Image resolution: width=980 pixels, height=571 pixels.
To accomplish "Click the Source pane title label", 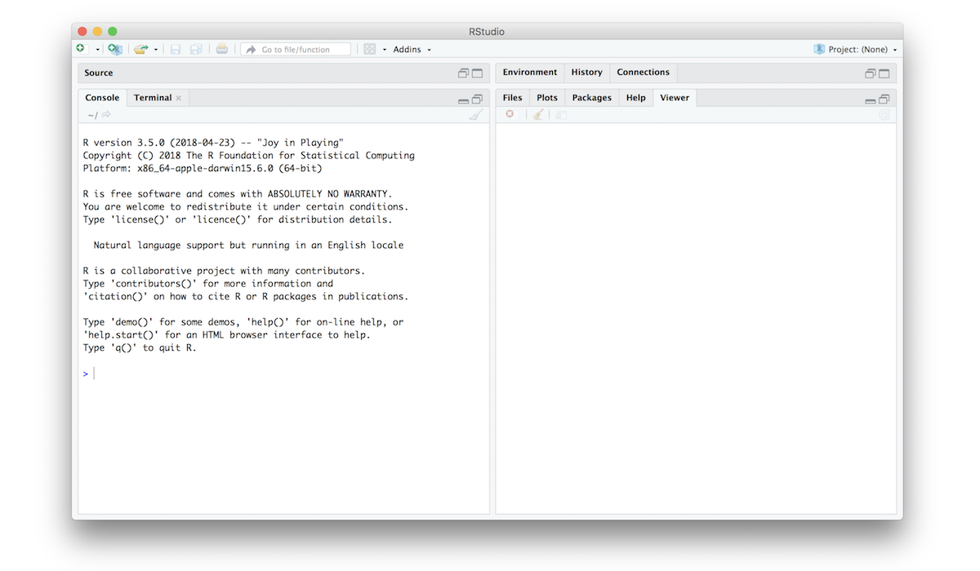I will (99, 73).
